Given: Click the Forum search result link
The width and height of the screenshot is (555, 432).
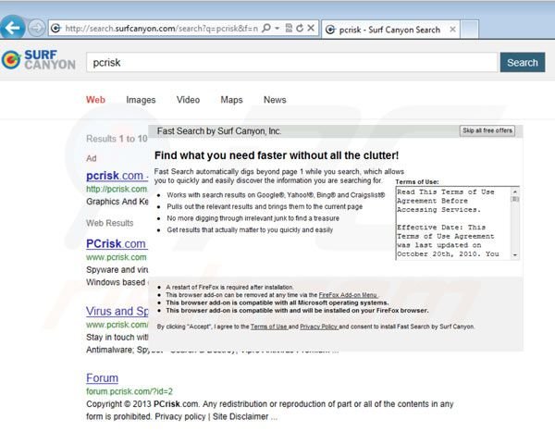Looking at the screenshot, I should (102, 378).
